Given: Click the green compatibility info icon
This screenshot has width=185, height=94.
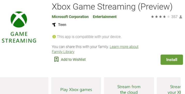Looking at the screenshot, I should [x=54, y=37].
